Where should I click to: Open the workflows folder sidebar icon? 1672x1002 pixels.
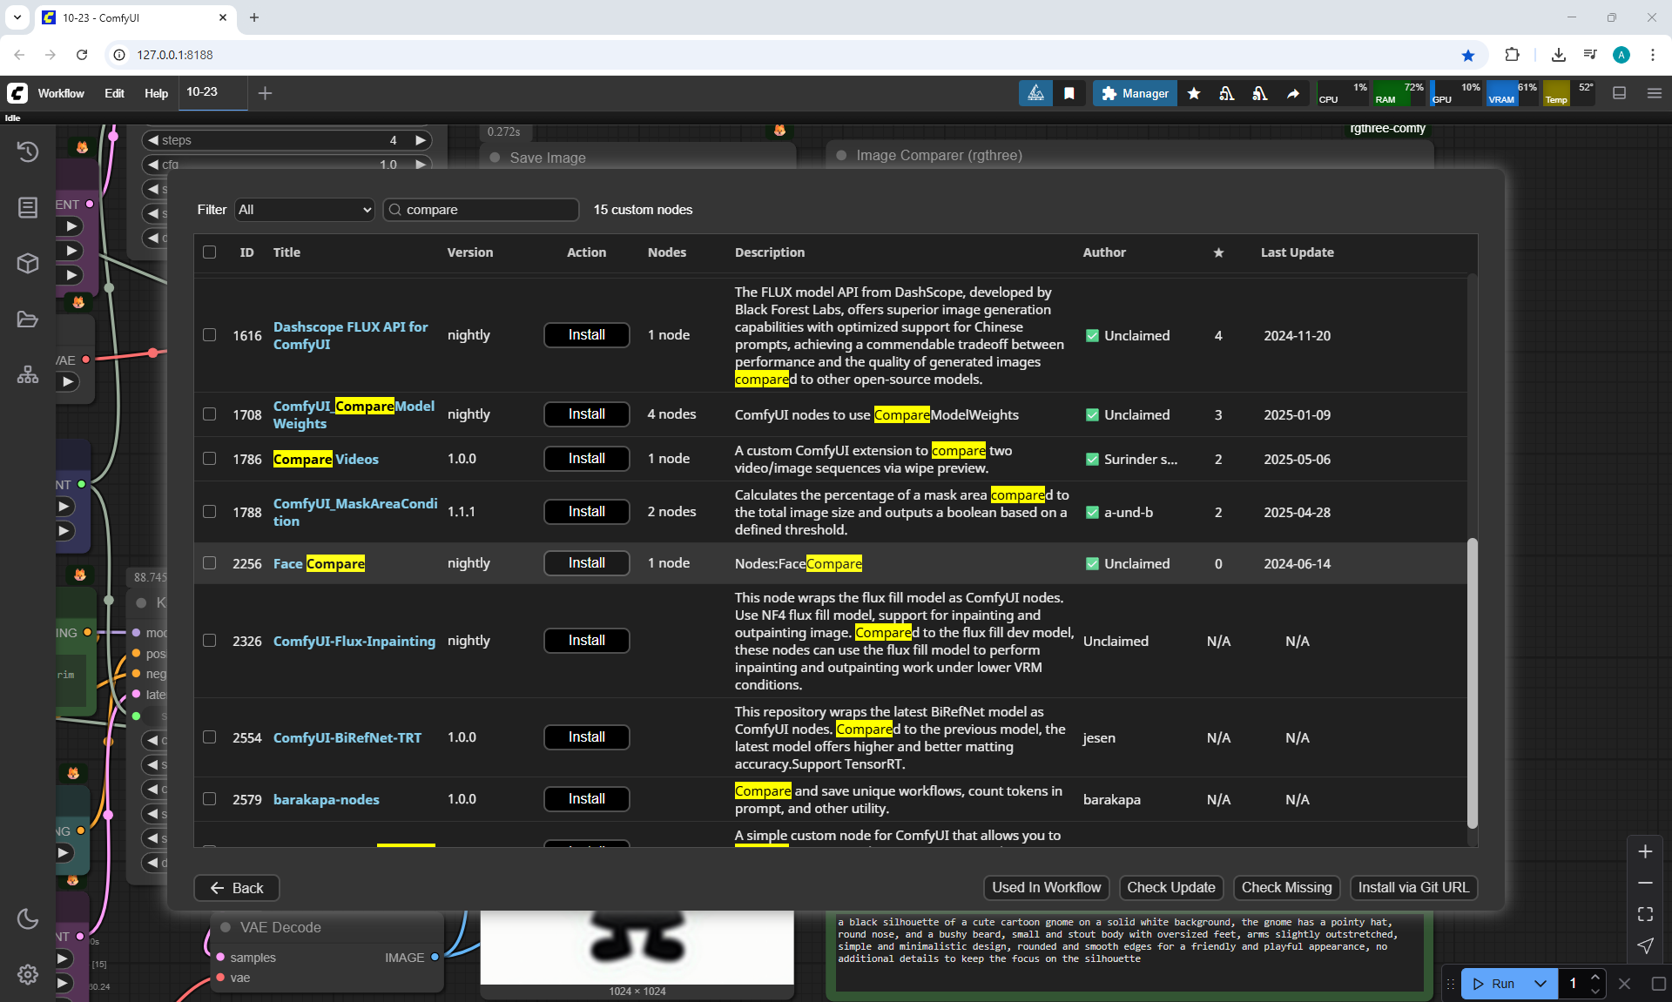click(x=28, y=319)
